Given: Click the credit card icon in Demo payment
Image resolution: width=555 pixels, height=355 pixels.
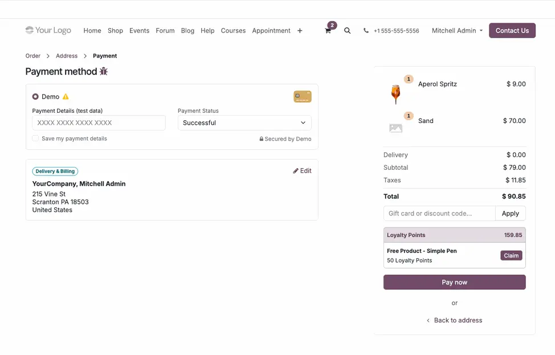Looking at the screenshot, I should coord(302,96).
